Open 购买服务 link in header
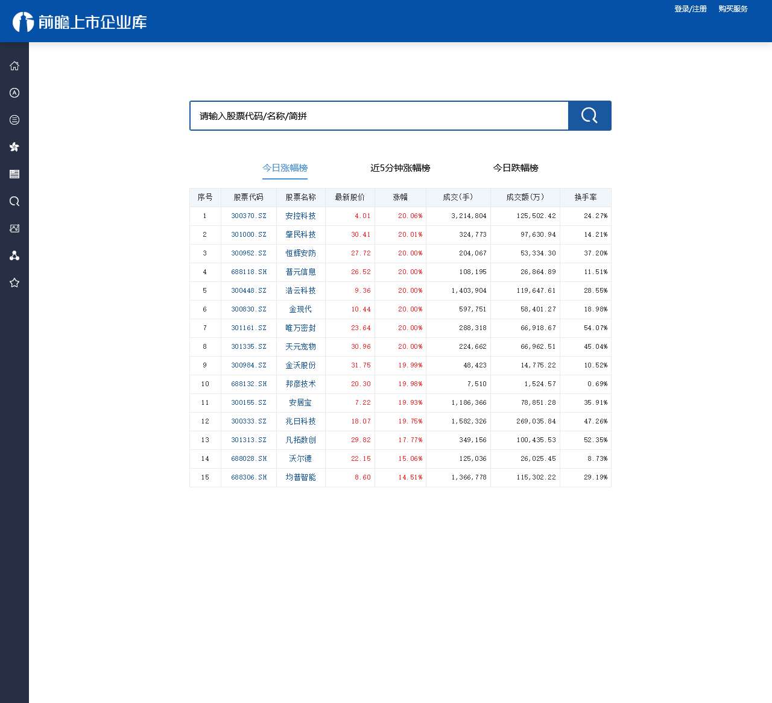Viewport: 772px width, 703px height. point(733,9)
